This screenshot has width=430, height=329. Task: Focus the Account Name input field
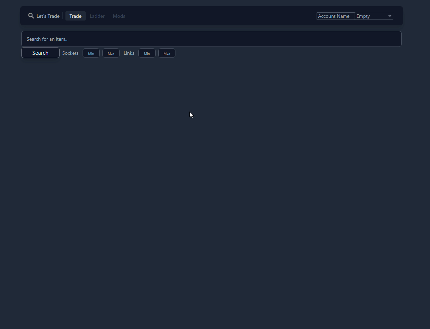(335, 16)
